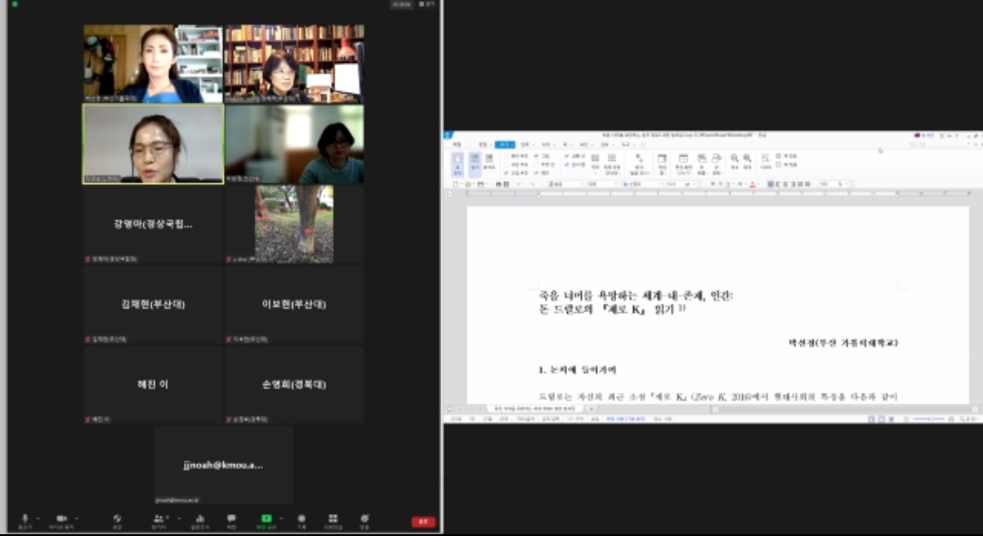Open the 파일 menu in Hangul

click(457, 144)
